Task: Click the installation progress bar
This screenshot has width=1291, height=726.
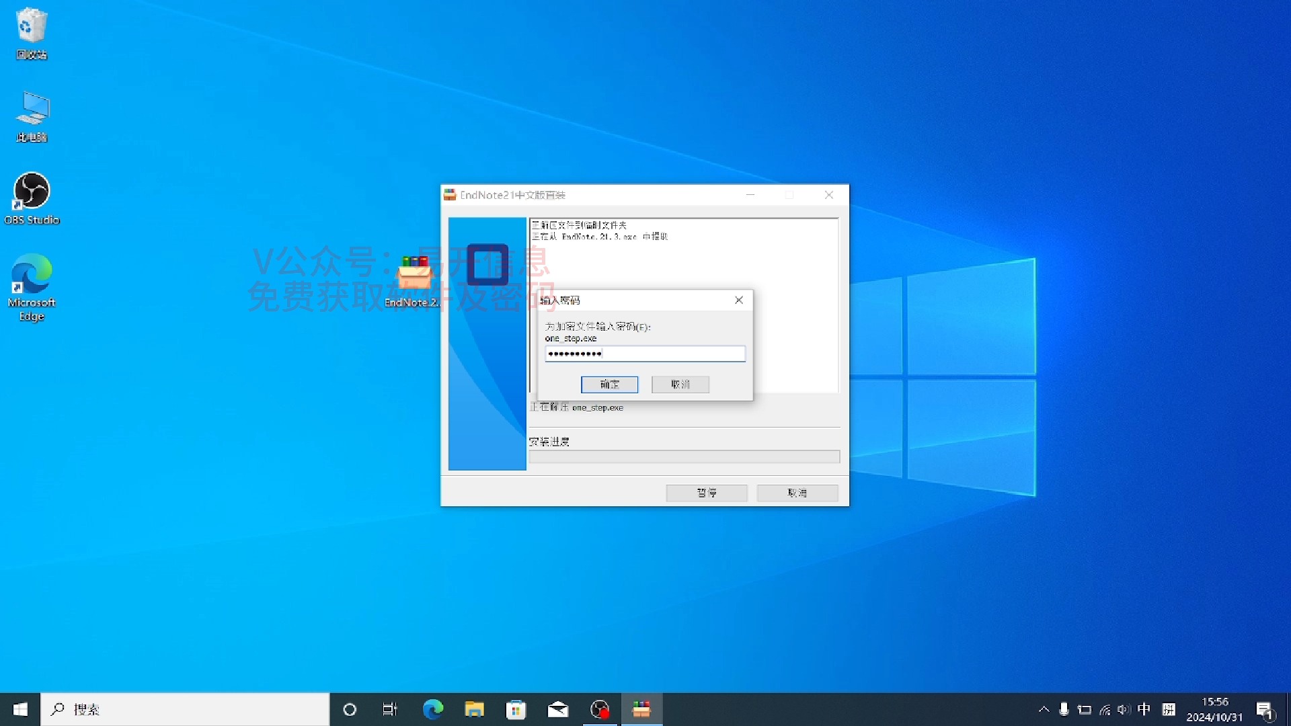Action: click(684, 457)
